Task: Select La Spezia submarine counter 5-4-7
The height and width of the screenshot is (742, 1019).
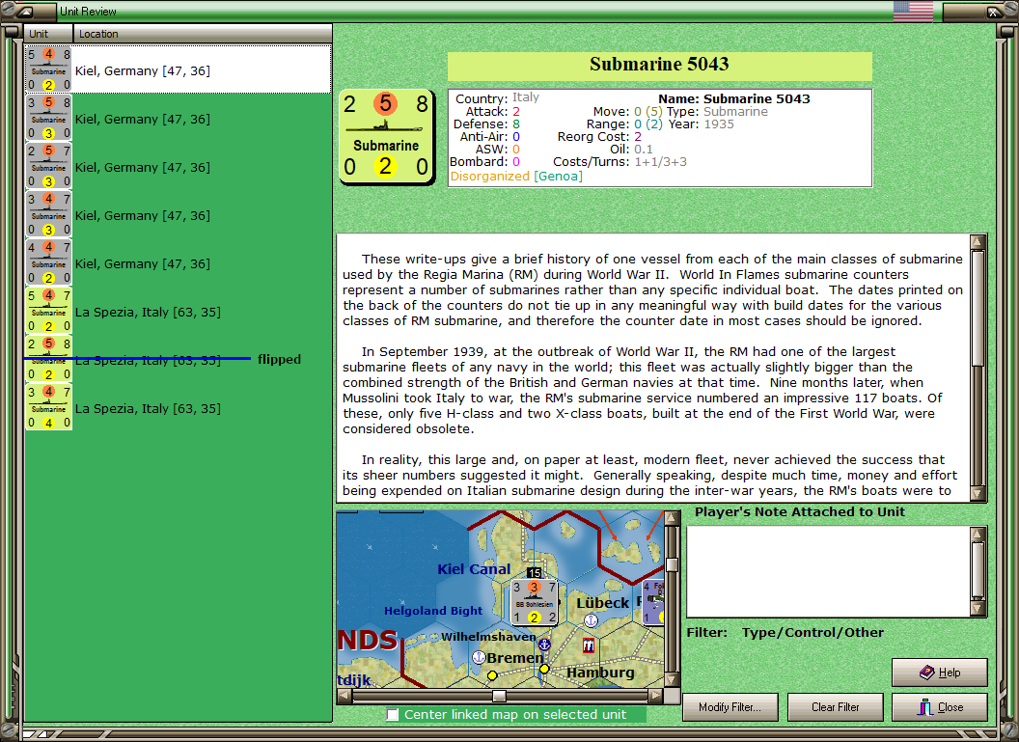Action: coord(49,310)
